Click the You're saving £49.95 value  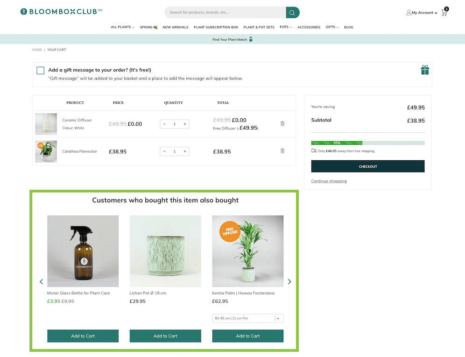tap(416, 107)
